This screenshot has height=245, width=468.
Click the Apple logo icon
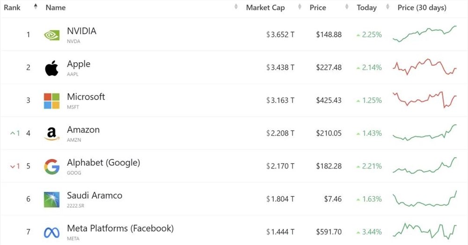[x=51, y=68]
